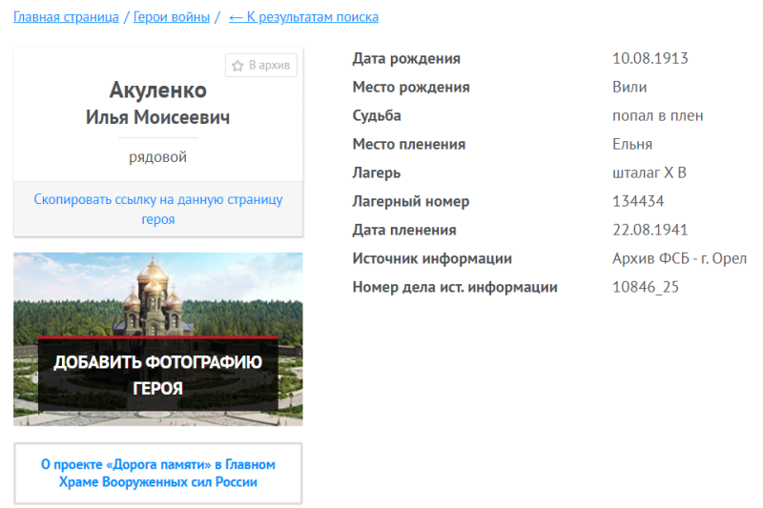Return via К результатам поиска link
763x508 pixels.
tap(303, 17)
